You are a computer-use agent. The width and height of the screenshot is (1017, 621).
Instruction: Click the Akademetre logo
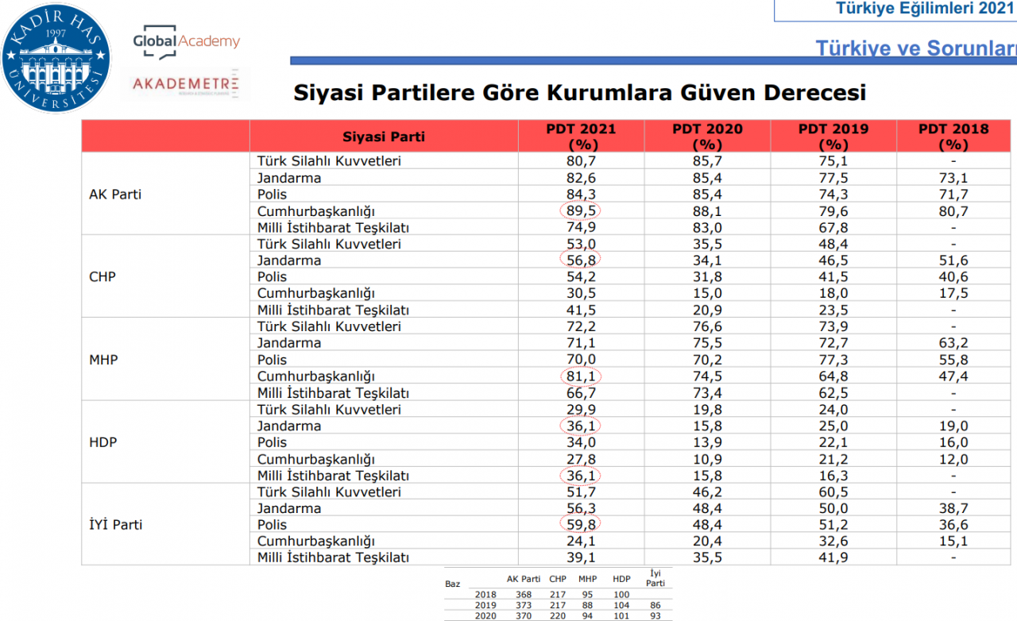185,84
